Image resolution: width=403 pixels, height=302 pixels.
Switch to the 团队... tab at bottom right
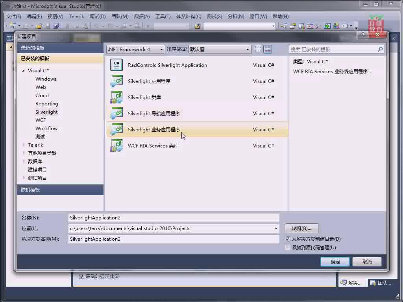[x=381, y=283]
